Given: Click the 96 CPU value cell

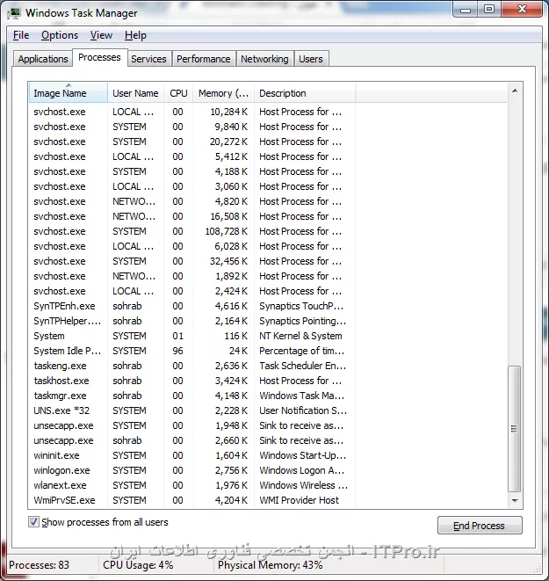Looking at the screenshot, I should pos(177,351).
